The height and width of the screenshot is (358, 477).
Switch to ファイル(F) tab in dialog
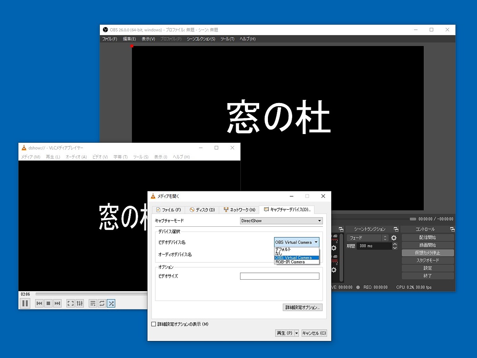[x=169, y=210]
